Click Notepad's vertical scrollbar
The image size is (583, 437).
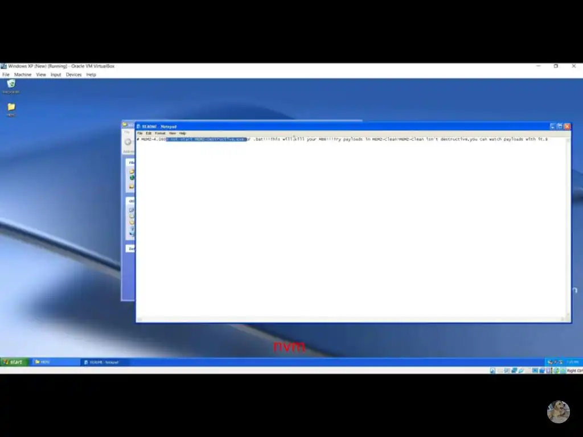click(x=569, y=226)
